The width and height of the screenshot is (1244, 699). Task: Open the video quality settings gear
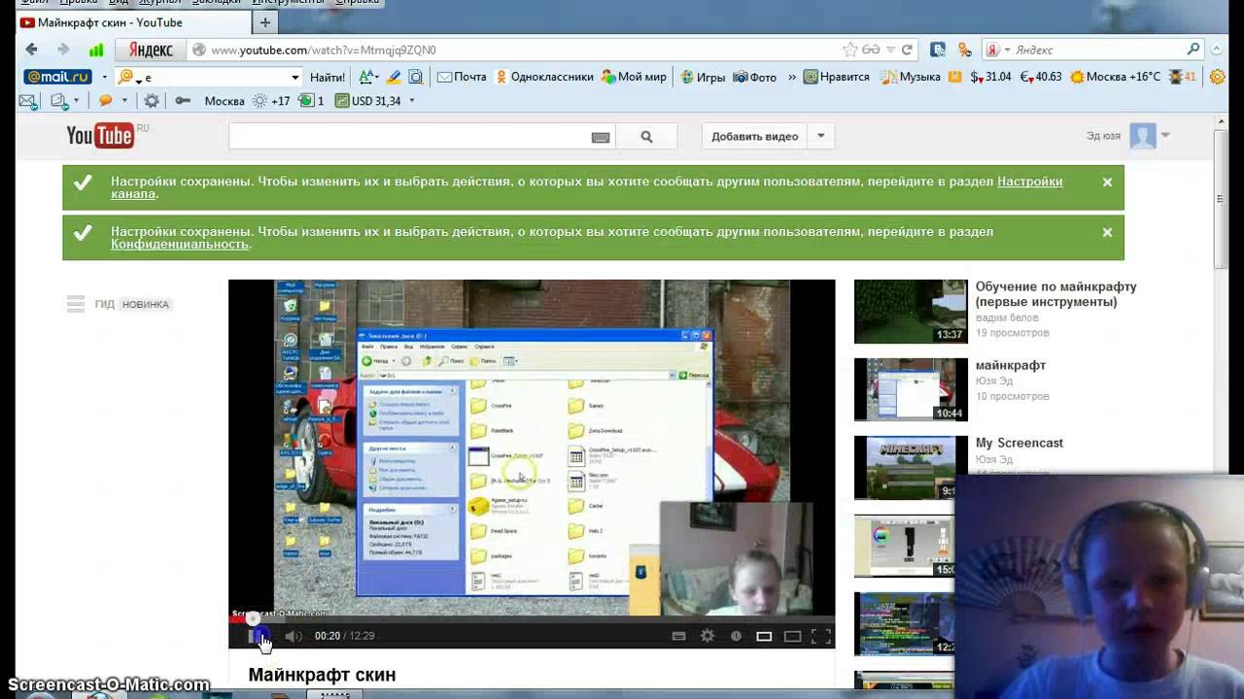[708, 636]
